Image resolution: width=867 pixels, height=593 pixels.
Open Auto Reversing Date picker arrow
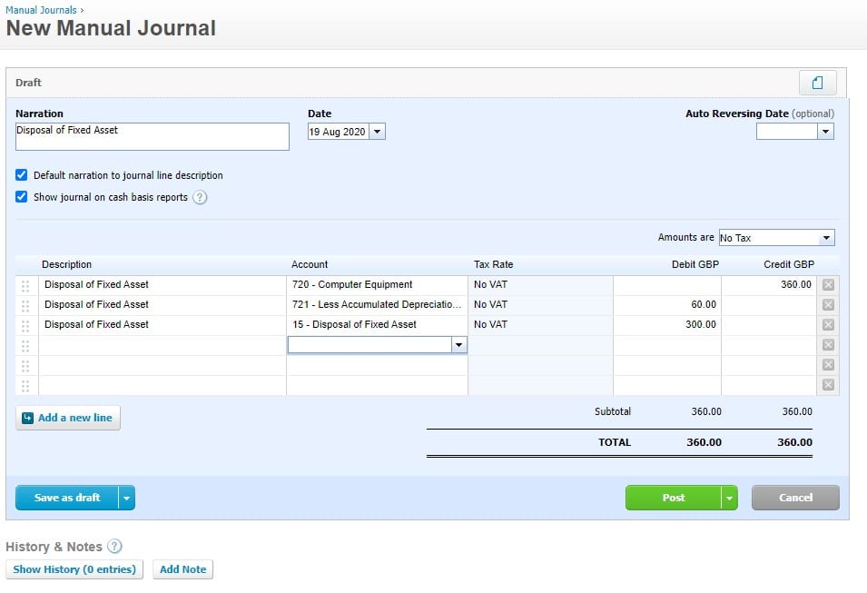(825, 132)
